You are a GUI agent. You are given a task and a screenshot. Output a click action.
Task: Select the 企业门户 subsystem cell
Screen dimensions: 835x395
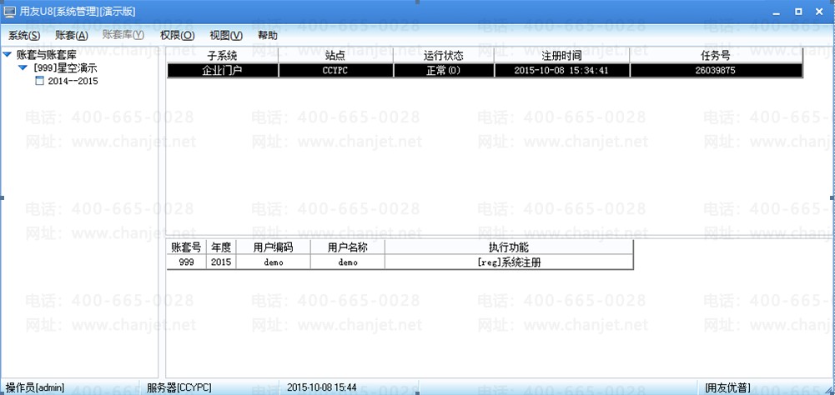223,70
